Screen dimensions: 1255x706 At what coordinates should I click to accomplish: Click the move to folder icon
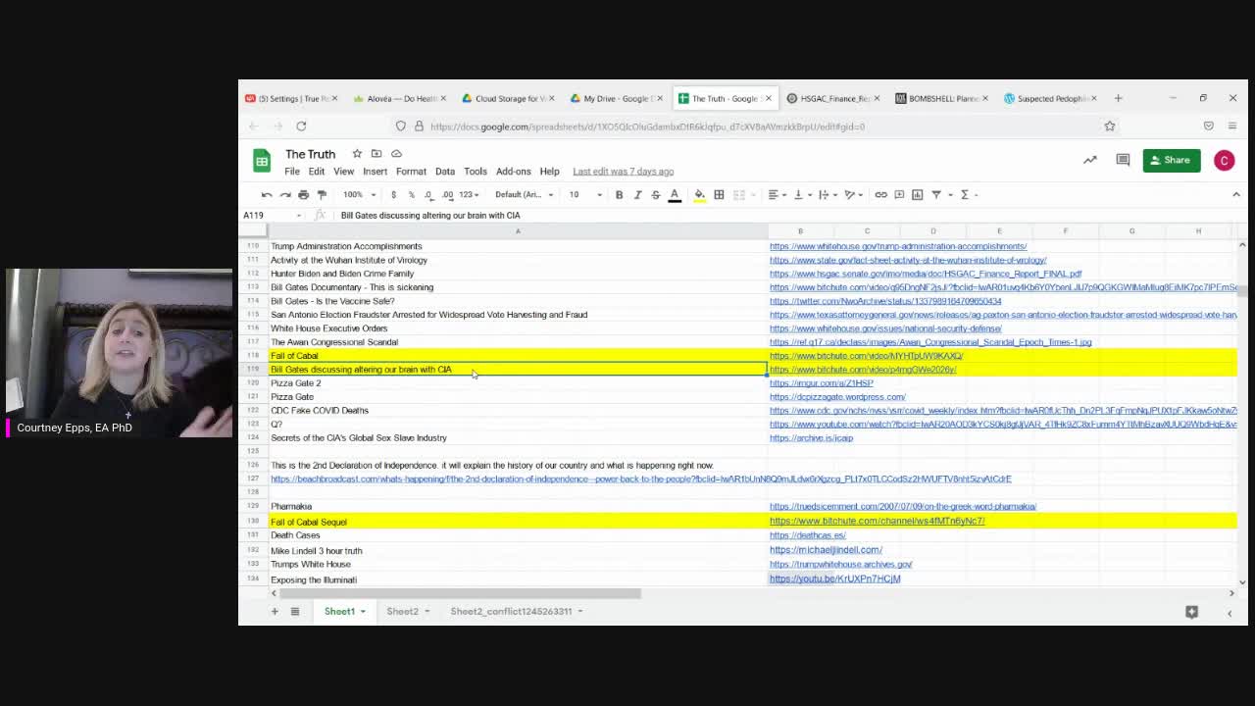[x=376, y=154]
